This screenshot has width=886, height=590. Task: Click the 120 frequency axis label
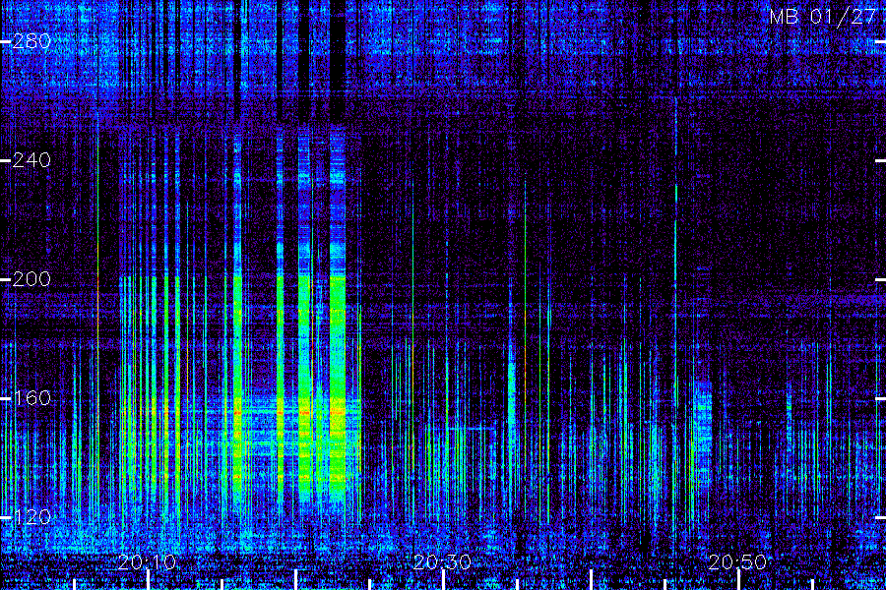(32, 516)
